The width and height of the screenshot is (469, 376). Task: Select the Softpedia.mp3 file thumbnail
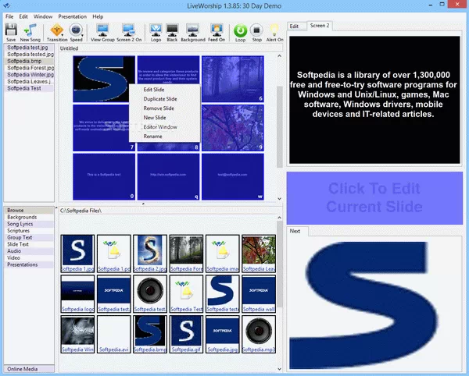point(260,332)
